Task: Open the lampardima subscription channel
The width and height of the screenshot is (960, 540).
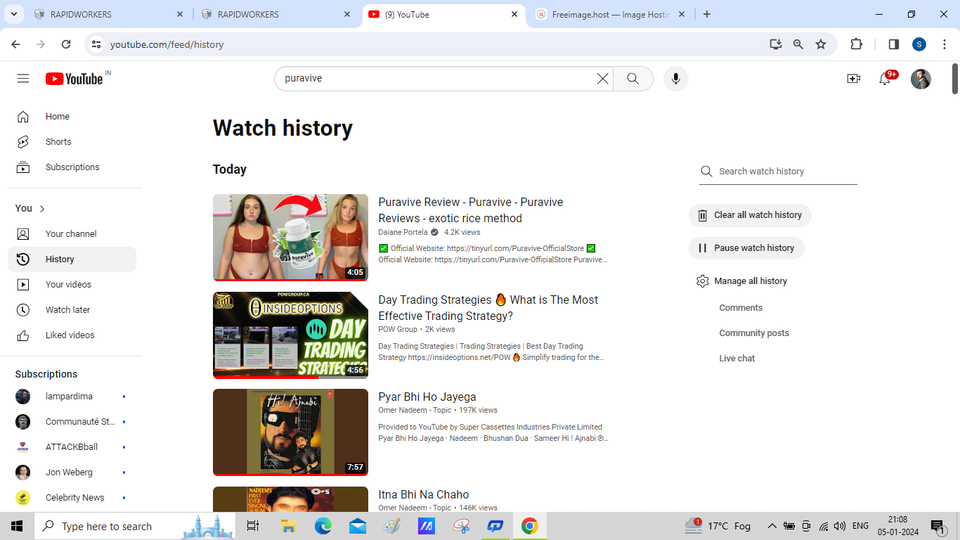Action: click(x=72, y=397)
